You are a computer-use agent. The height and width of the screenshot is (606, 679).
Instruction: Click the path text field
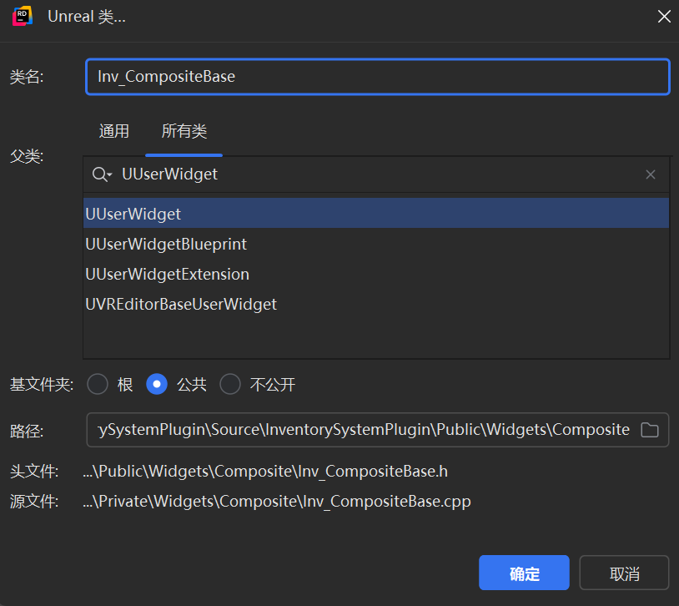click(x=364, y=430)
